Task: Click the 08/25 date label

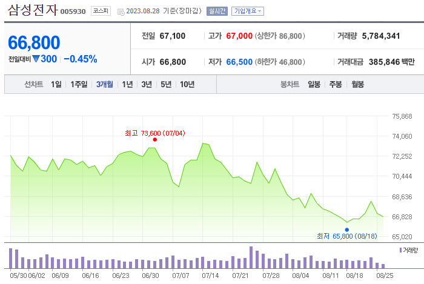Action: (x=385, y=276)
